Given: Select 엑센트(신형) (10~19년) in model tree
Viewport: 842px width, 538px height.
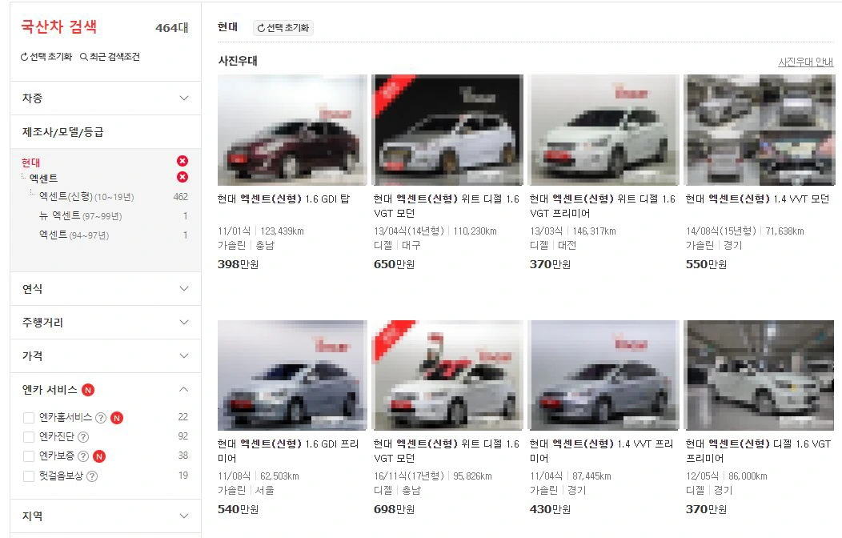Looking at the screenshot, I should (x=86, y=196).
